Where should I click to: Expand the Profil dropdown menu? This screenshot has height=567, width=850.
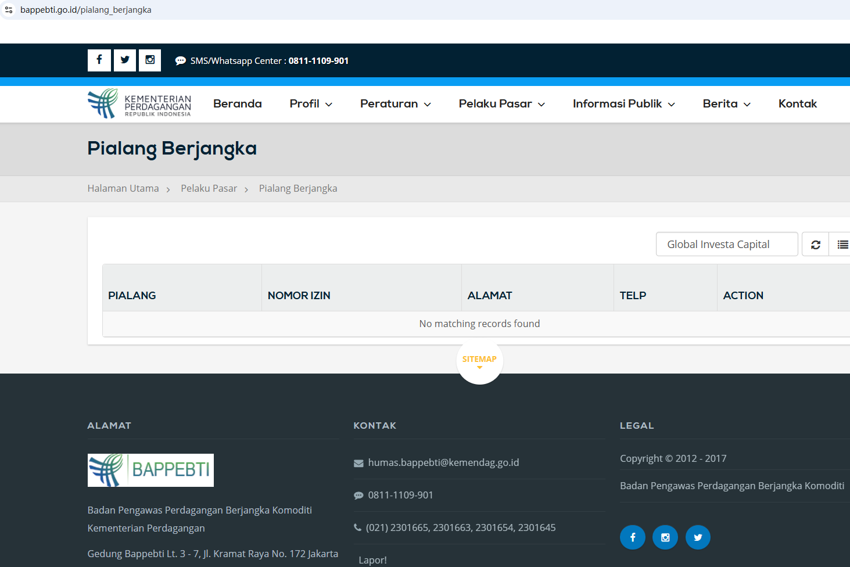click(311, 104)
